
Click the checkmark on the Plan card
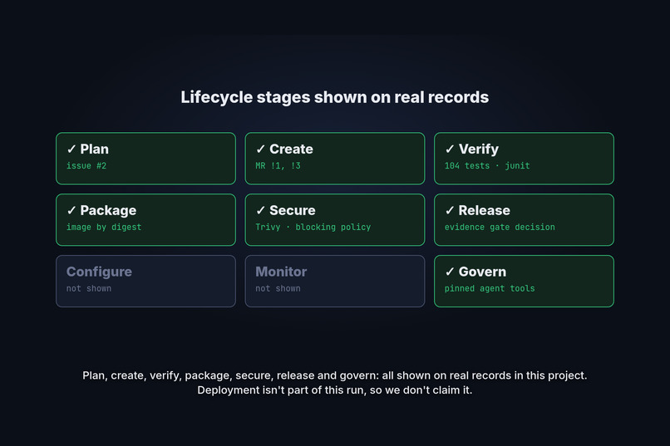[x=71, y=149]
